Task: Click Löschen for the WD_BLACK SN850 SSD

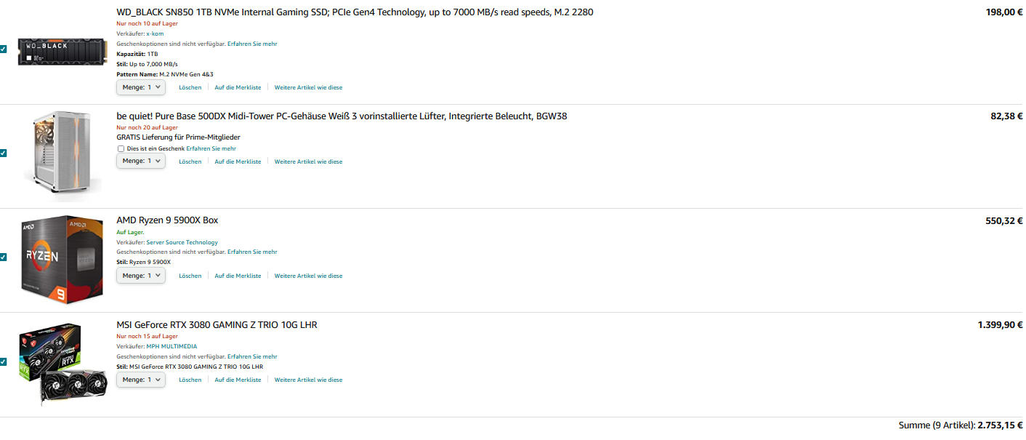Action: click(x=190, y=87)
